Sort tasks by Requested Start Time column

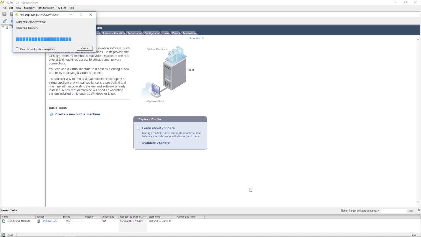(133, 217)
